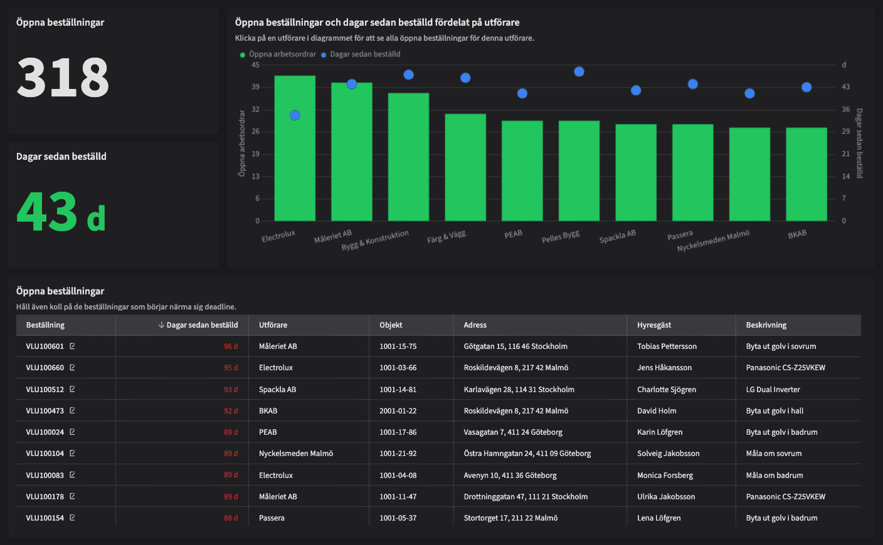Viewport: 883px width, 545px height.
Task: Click the open icon beside VLU100083
Action: (x=72, y=475)
